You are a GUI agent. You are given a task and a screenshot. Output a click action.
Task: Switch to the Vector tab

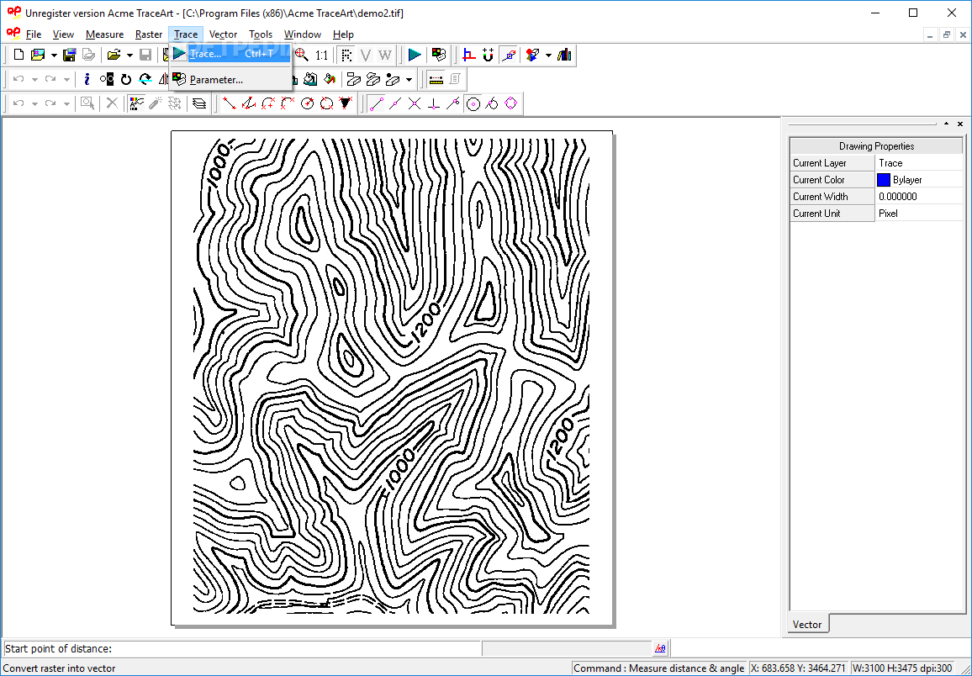807,624
